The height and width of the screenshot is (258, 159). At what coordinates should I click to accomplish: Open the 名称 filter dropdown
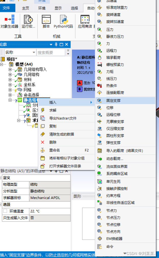34,53
